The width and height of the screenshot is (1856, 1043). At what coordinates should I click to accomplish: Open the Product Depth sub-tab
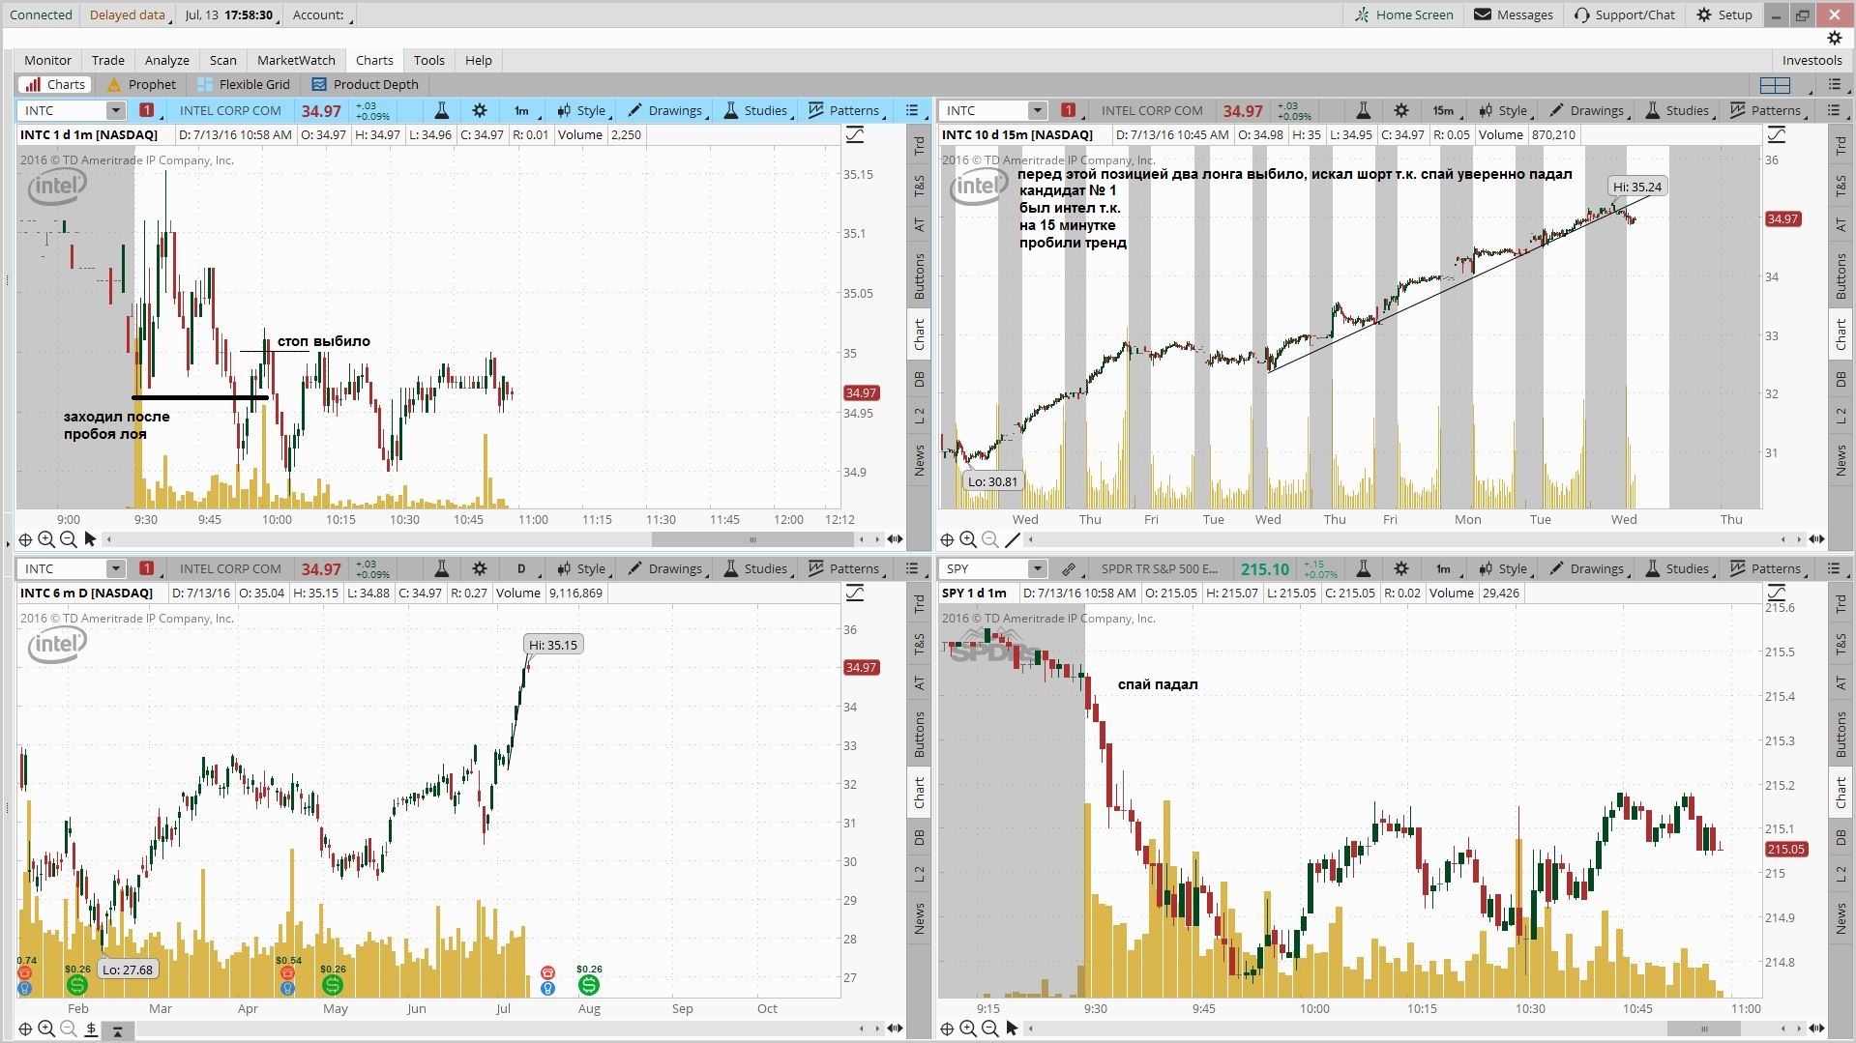click(365, 84)
